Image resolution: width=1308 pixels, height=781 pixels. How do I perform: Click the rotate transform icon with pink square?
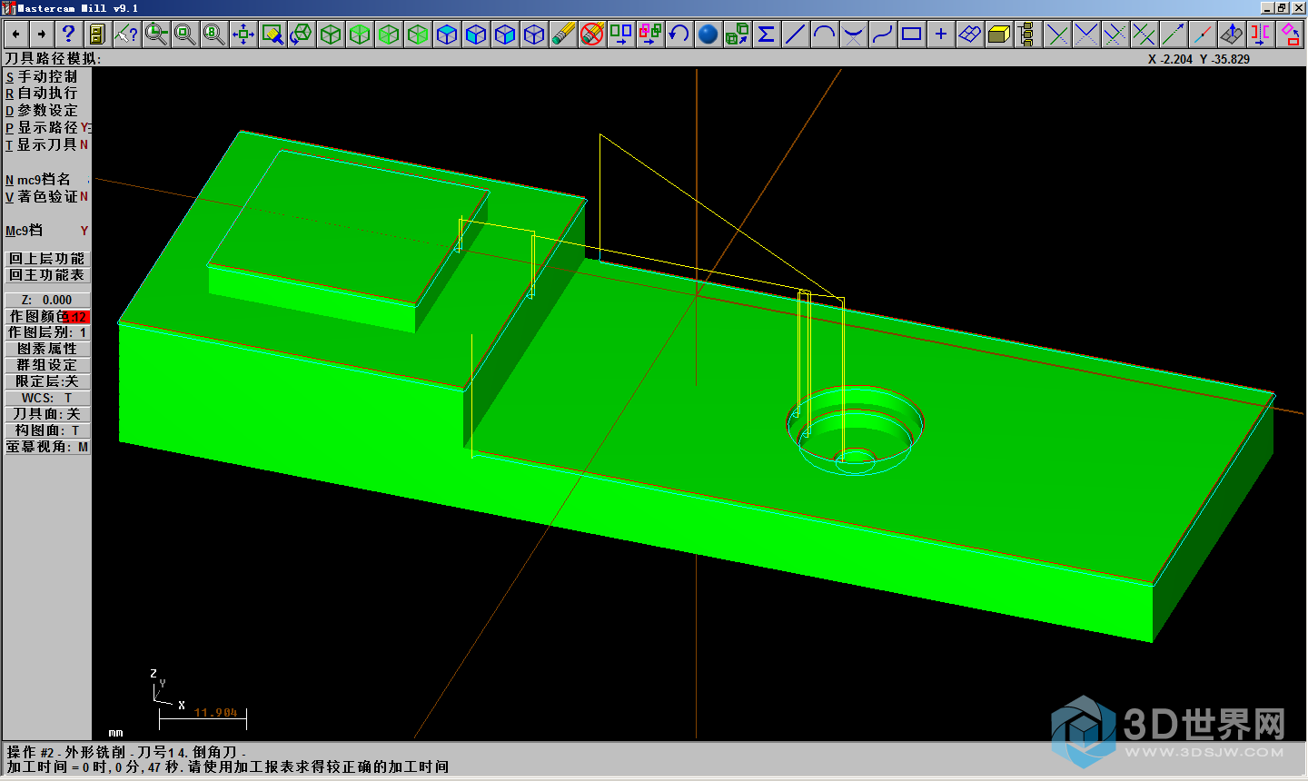click(1290, 35)
